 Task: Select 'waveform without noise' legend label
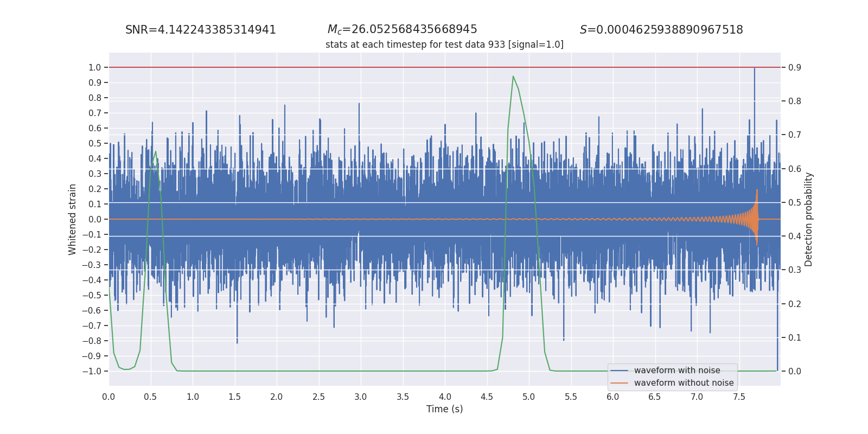tap(684, 383)
